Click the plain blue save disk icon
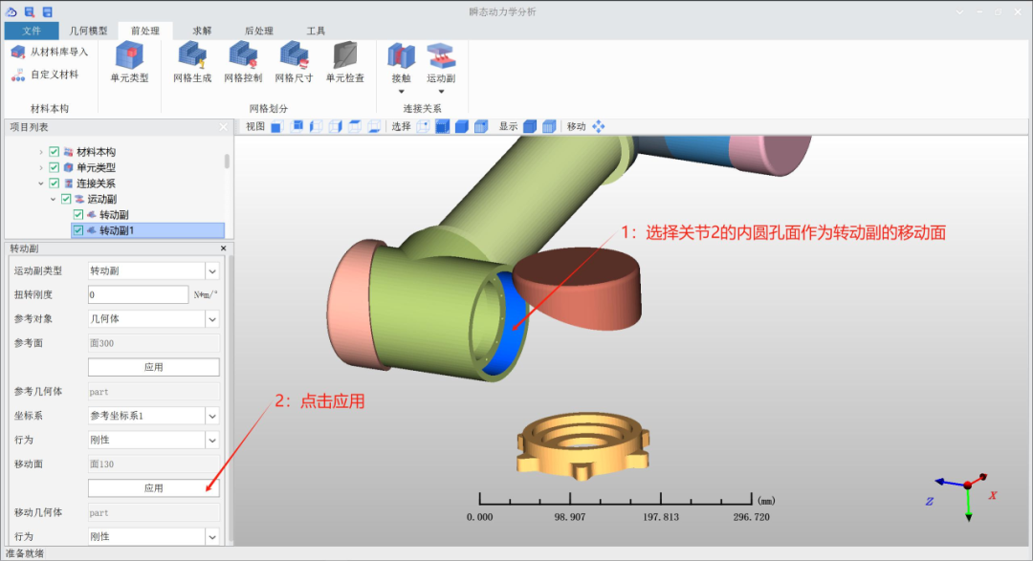The height and width of the screenshot is (561, 1033). 48,11
